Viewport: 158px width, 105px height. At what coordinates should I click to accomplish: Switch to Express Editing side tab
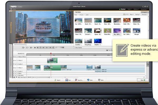pyautogui.click(x=11, y=61)
